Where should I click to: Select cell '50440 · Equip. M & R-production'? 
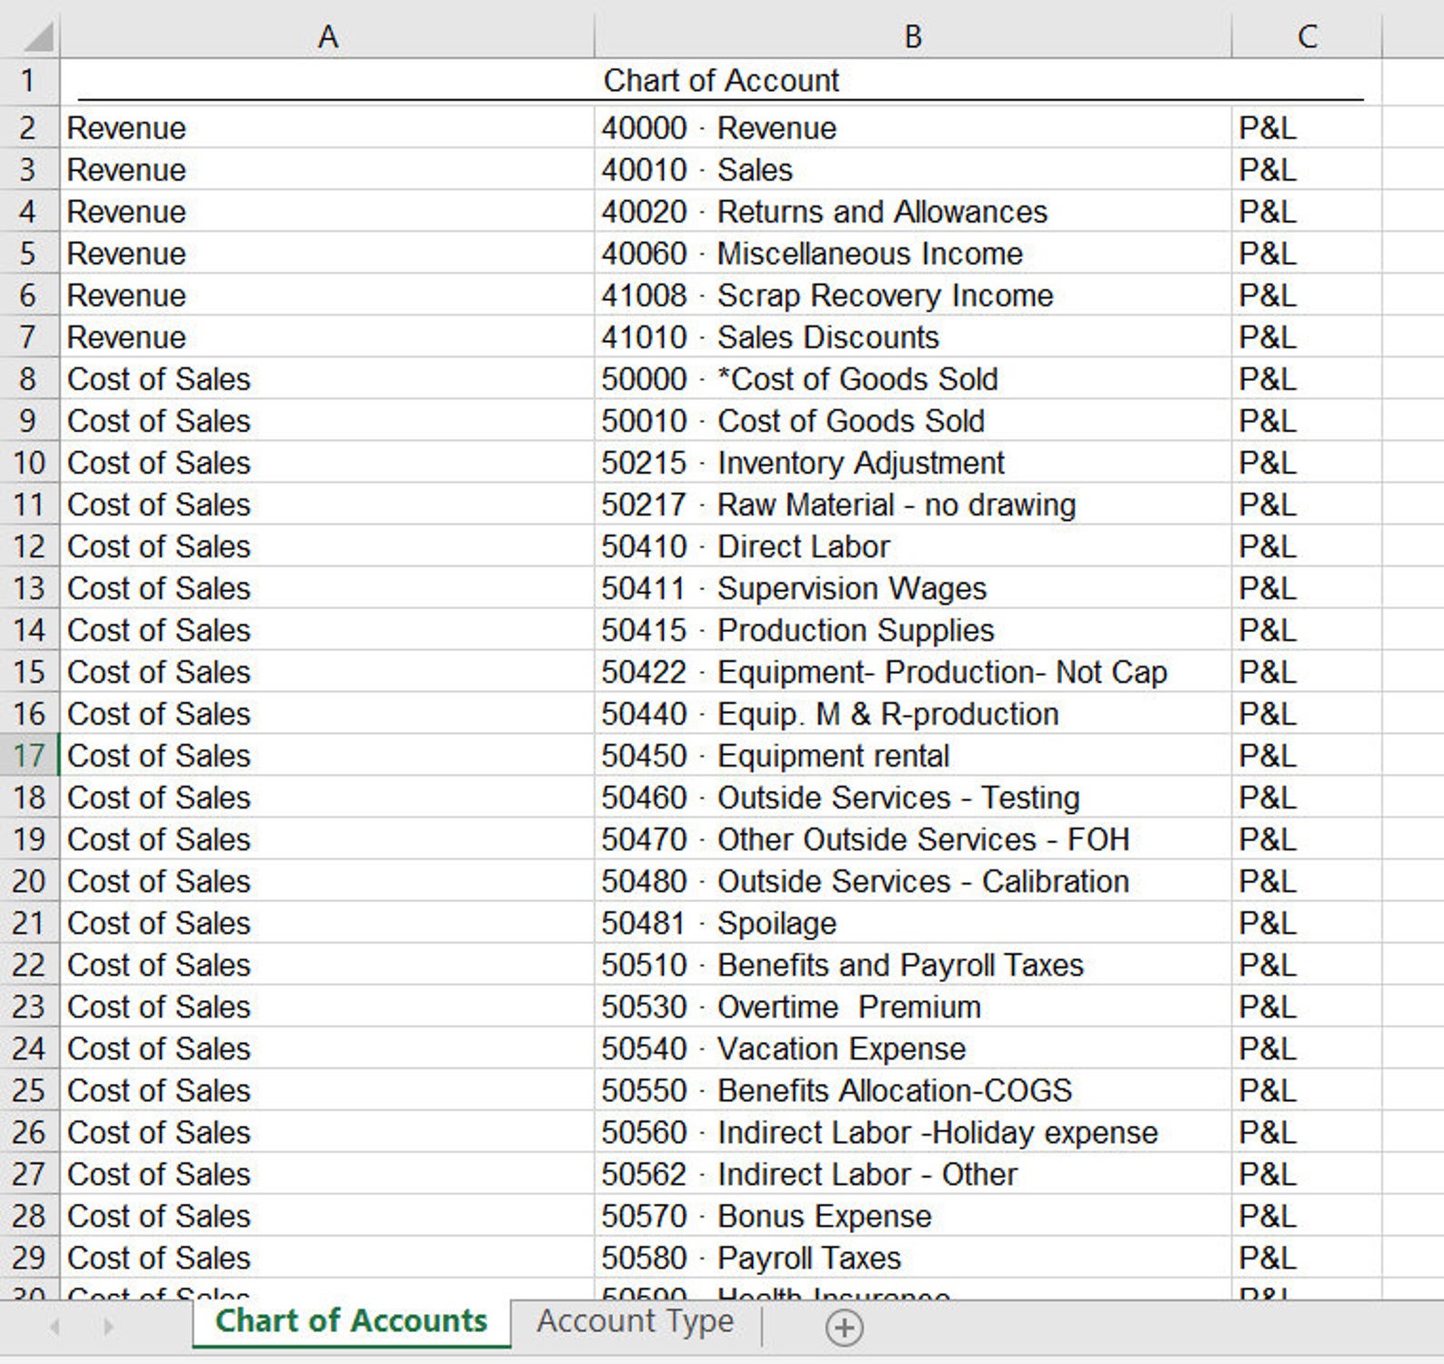click(x=913, y=713)
